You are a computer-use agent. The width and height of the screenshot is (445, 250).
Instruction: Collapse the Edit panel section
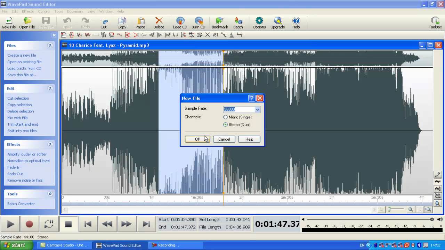point(50,89)
